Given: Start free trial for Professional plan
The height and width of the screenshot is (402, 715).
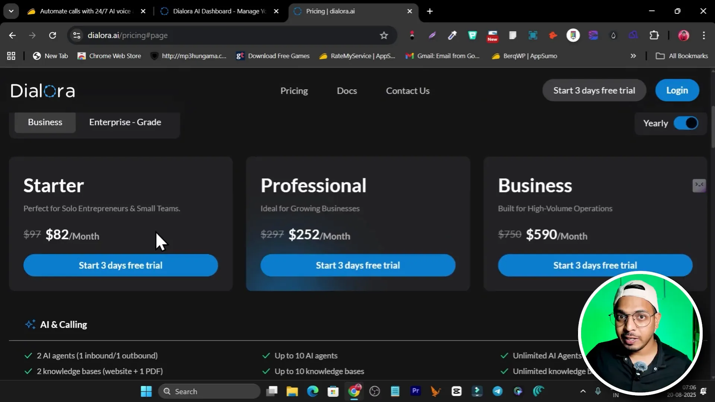Looking at the screenshot, I should point(357,265).
